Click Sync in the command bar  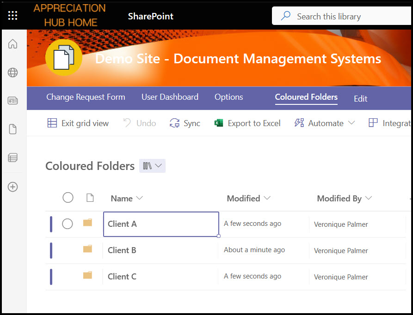click(185, 123)
